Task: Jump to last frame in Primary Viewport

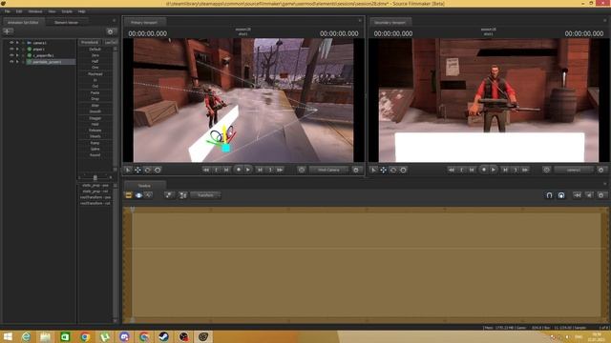Action: [x=280, y=170]
